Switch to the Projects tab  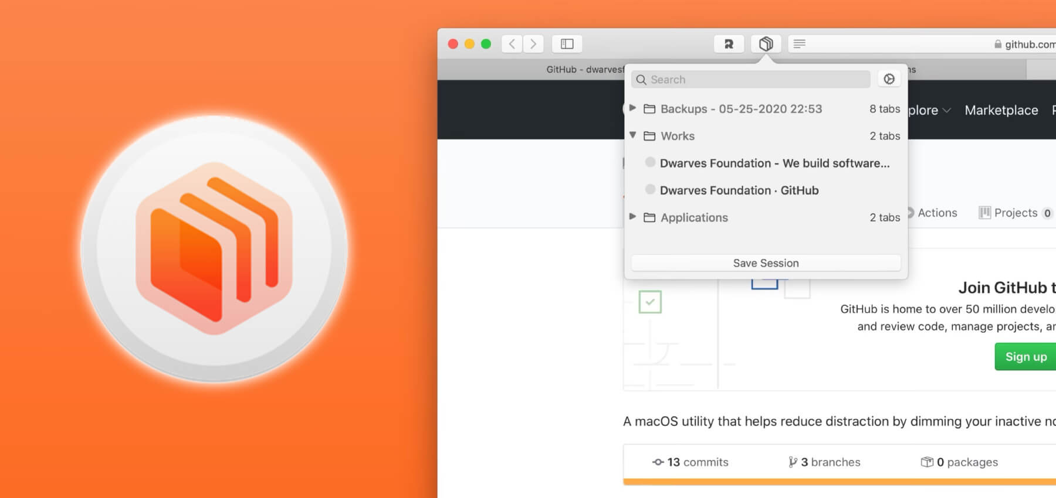point(1015,213)
